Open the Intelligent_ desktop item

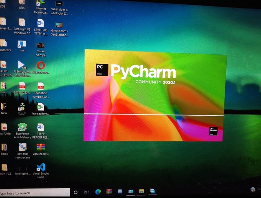click(23, 171)
